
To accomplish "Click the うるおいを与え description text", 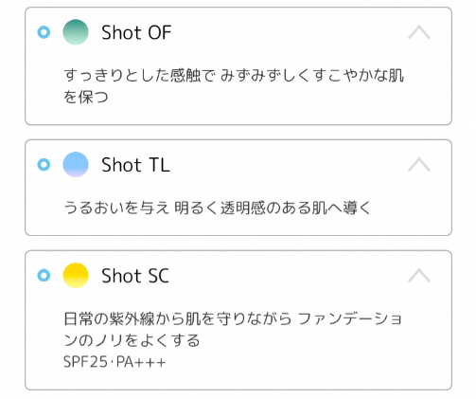I will tap(116, 208).
